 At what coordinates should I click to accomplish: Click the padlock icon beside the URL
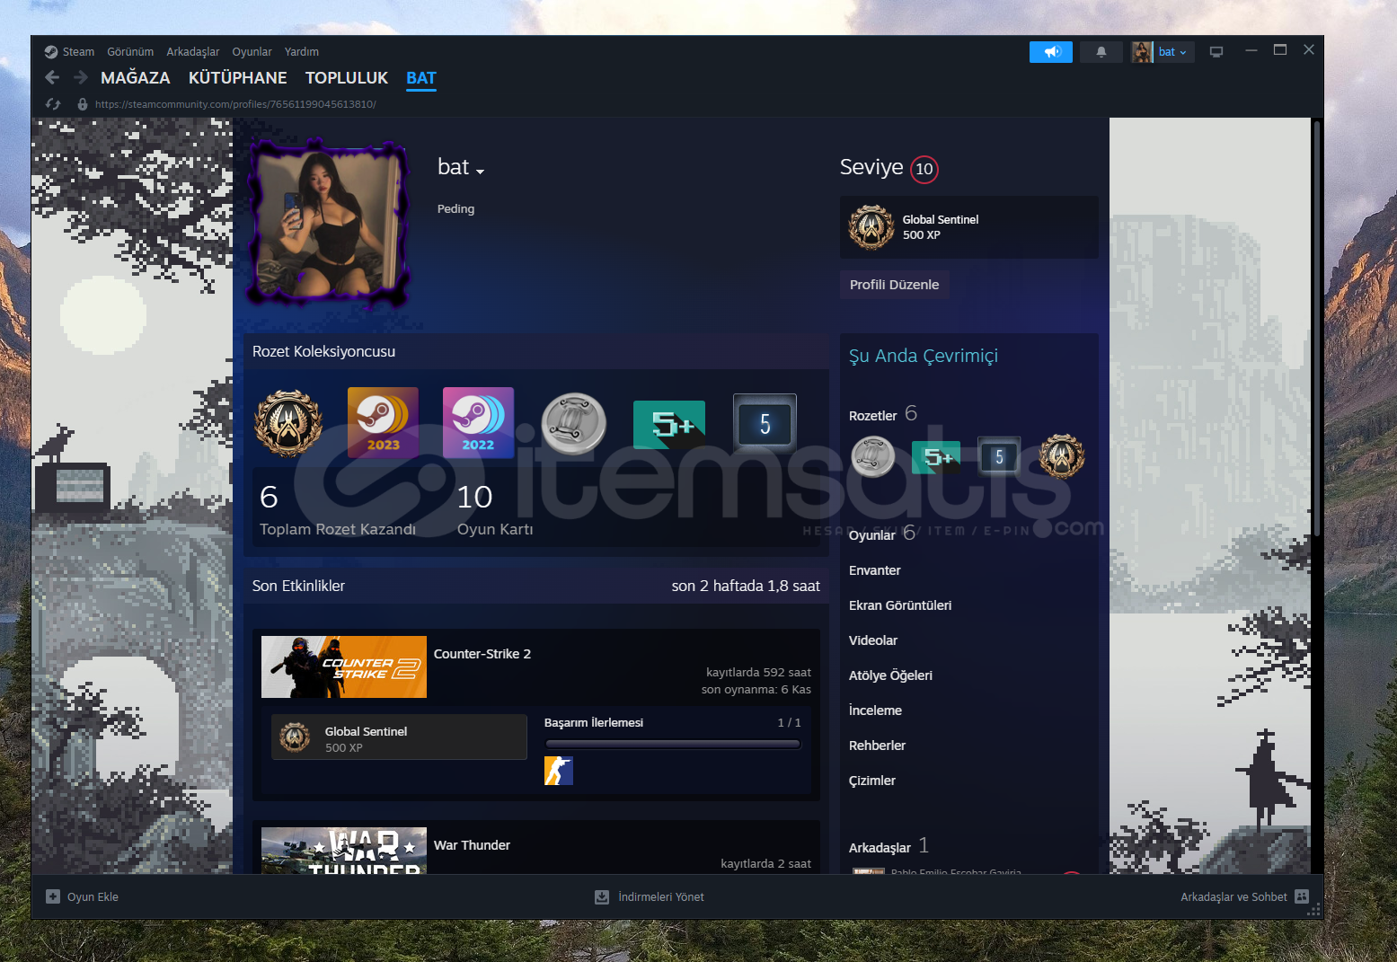tap(83, 104)
